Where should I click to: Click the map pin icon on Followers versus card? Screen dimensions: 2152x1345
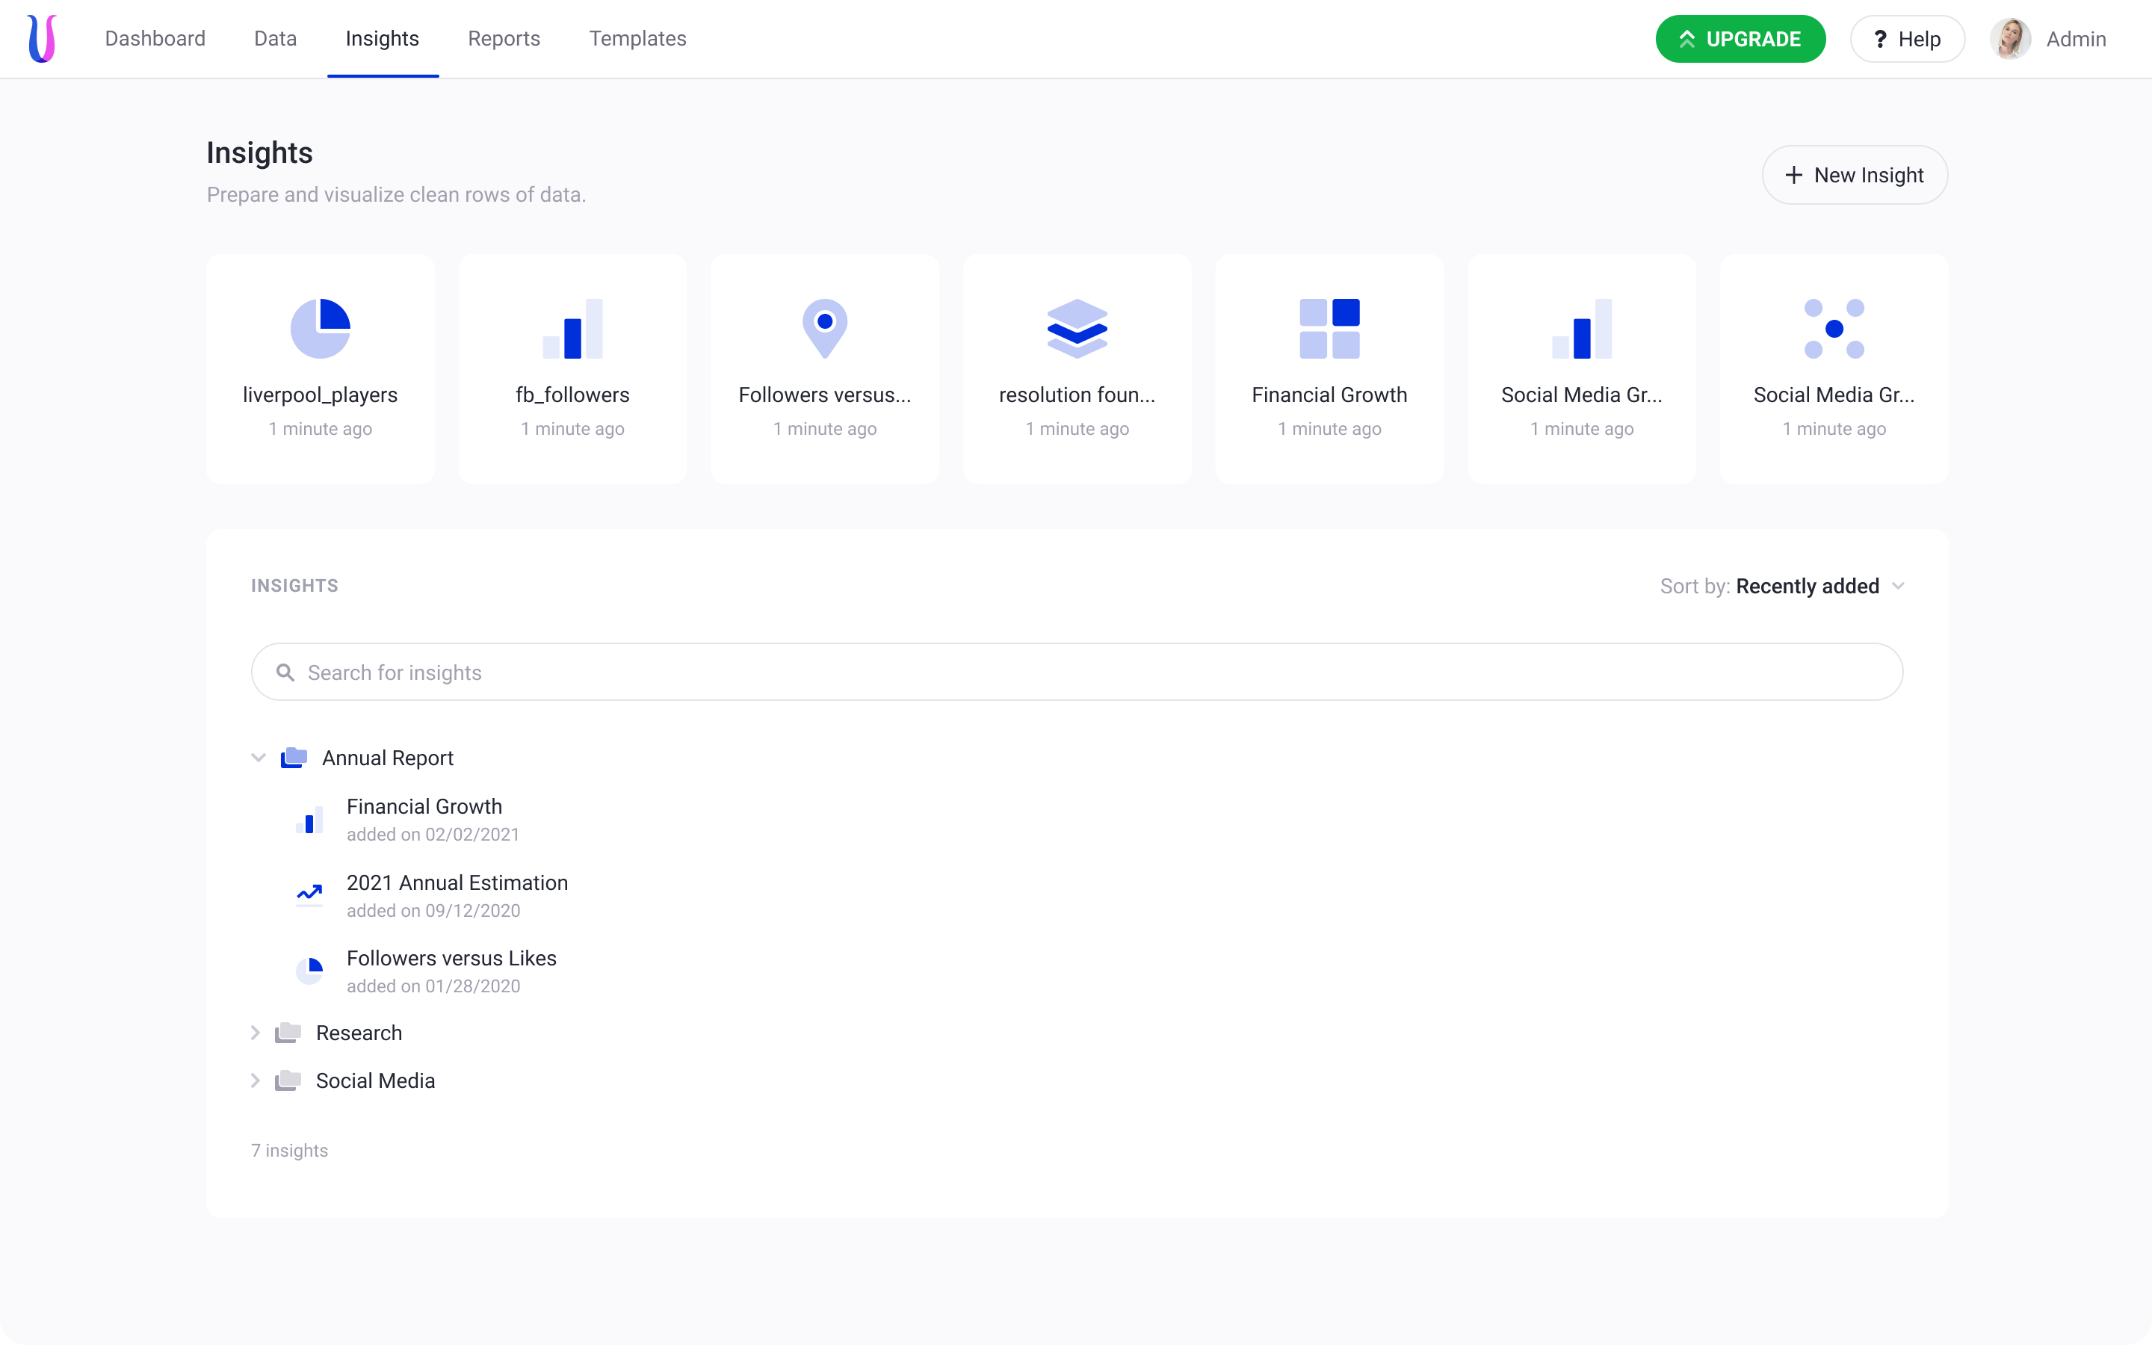tap(824, 328)
